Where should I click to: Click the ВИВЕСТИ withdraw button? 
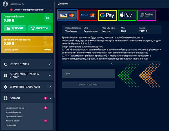39,28
